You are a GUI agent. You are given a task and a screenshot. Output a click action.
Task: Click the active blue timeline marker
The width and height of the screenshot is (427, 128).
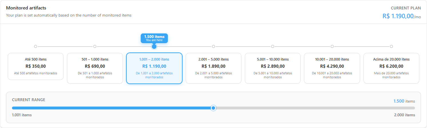click(x=154, y=46)
